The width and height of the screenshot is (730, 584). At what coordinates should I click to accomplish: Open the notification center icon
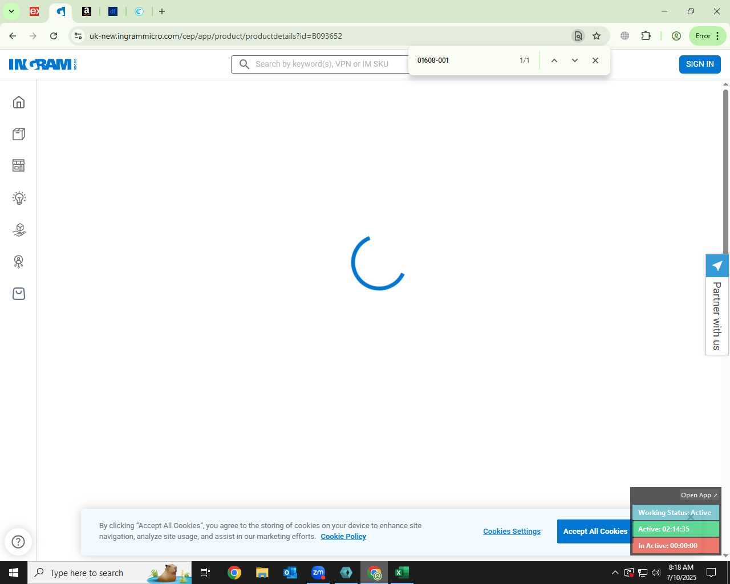tap(711, 573)
